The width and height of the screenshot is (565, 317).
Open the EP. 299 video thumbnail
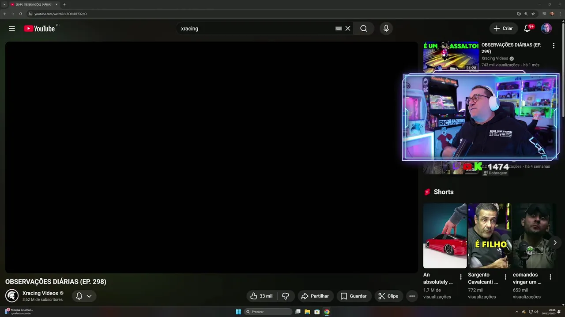tap(451, 57)
